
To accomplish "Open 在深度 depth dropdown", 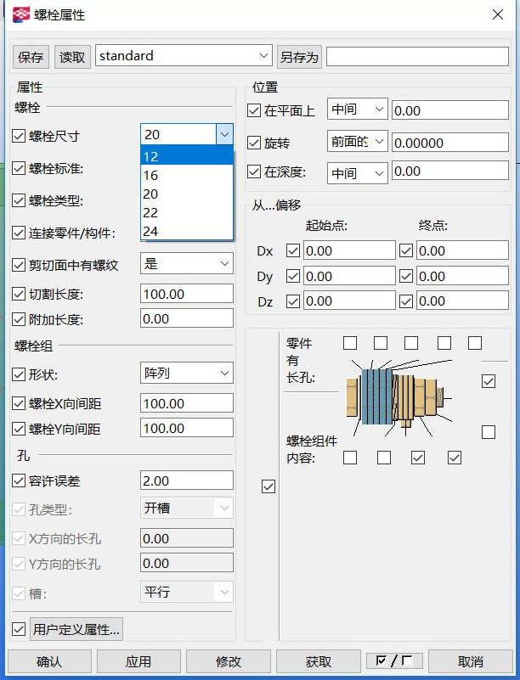I will (378, 173).
